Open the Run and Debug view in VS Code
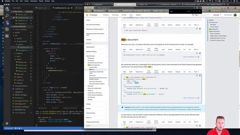Screen dimensions: 240x135 coord(7,29)
